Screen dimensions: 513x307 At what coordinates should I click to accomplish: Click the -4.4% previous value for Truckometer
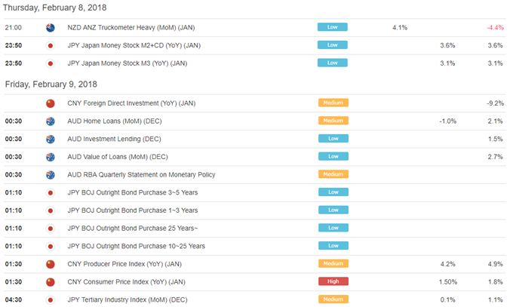click(x=495, y=28)
